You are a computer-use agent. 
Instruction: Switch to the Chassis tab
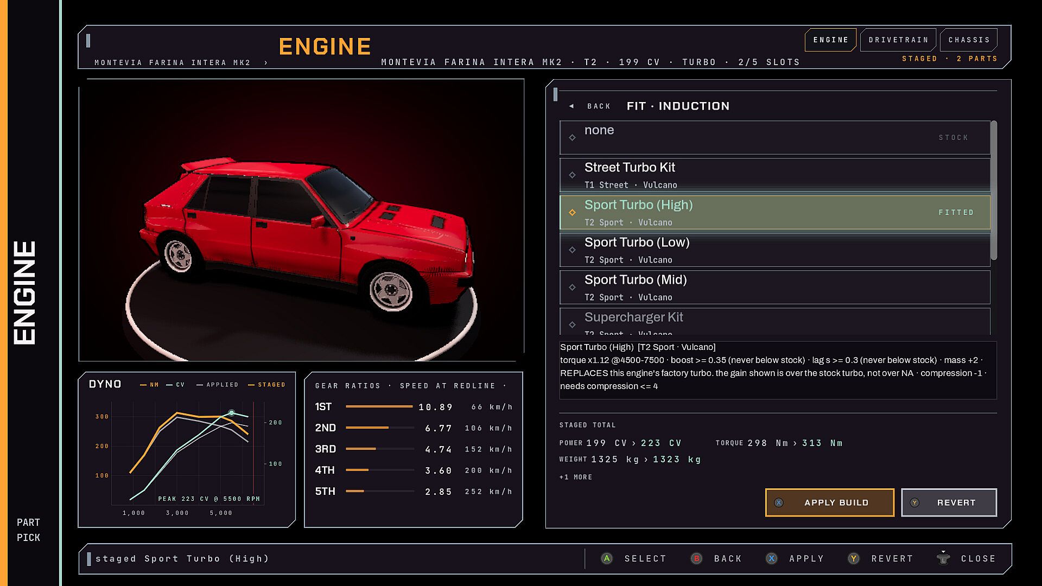969,40
